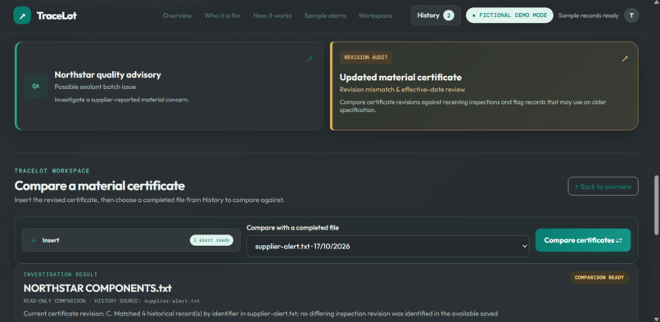
Task: Click Sample records ready text
Action: coord(589,16)
